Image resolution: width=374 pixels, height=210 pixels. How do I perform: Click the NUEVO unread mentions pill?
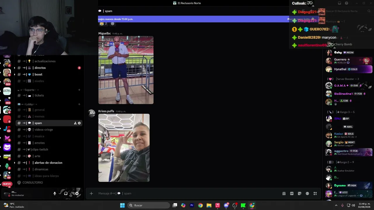coord(7,184)
